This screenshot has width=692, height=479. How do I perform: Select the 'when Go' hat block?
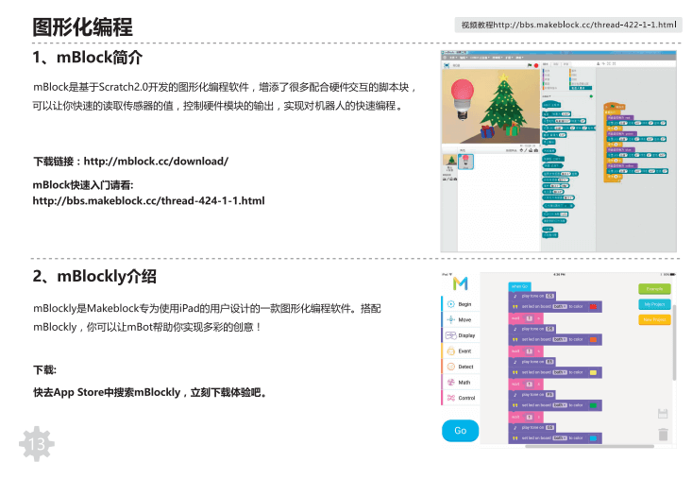(519, 286)
